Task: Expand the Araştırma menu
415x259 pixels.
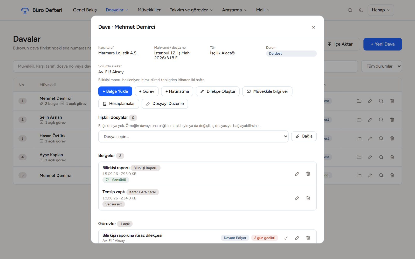Action: [x=234, y=10]
